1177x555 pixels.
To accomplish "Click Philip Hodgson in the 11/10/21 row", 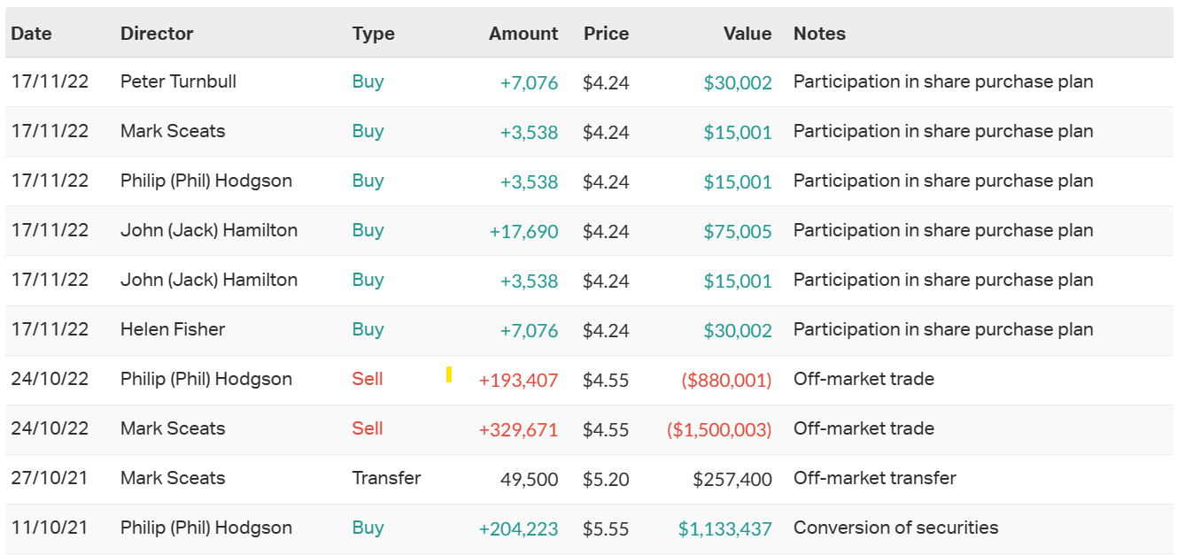I will (206, 528).
